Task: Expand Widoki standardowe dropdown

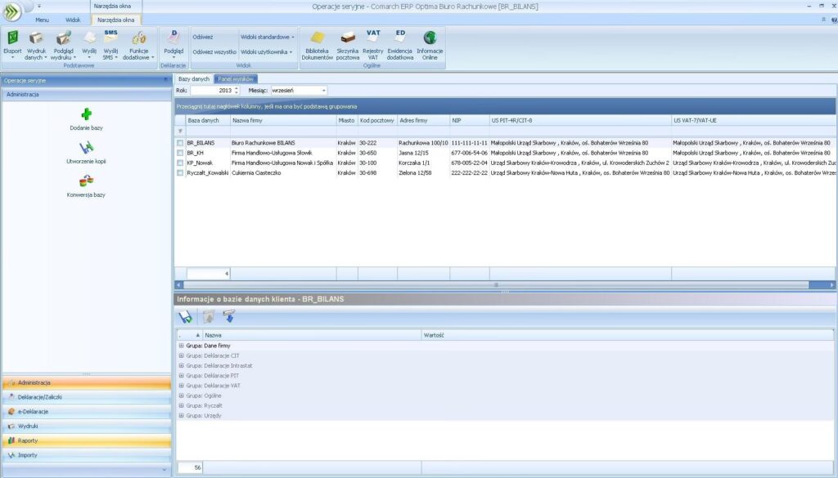Action: click(268, 37)
